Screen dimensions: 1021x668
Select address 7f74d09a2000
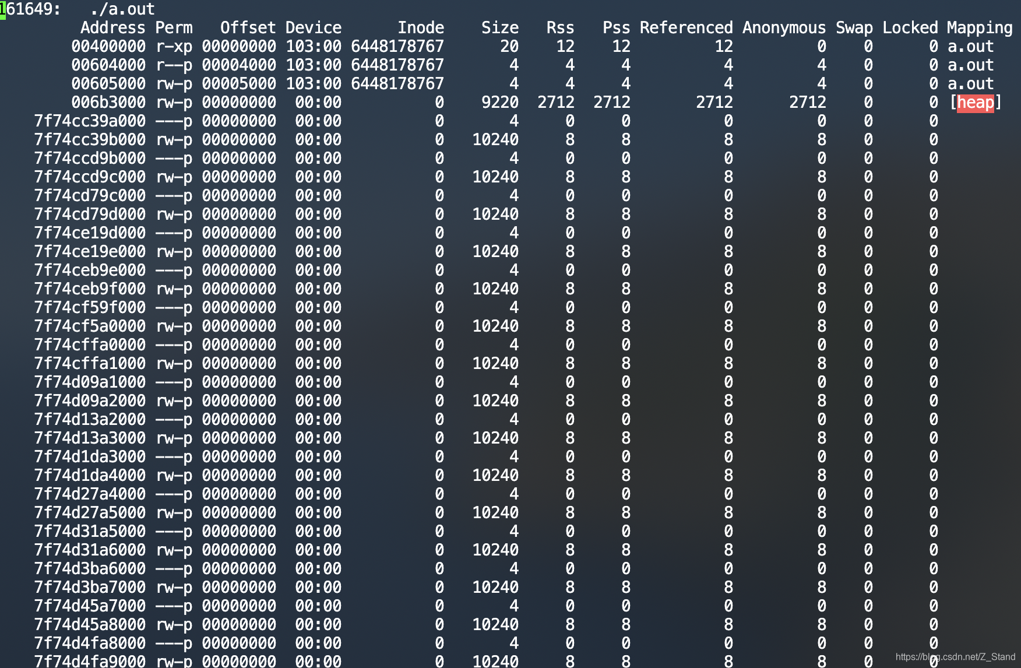coord(90,401)
